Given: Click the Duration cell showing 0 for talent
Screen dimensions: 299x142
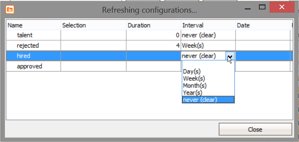Looking at the screenshot, I should pos(153,35).
